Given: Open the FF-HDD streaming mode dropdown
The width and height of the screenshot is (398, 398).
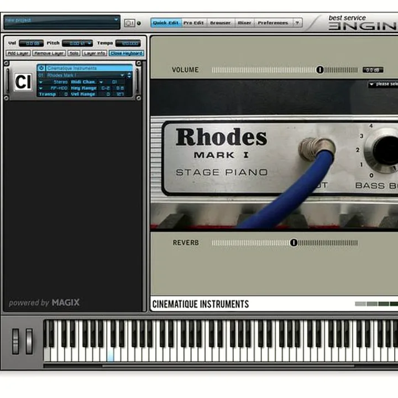Looking at the screenshot, I should [40, 88].
